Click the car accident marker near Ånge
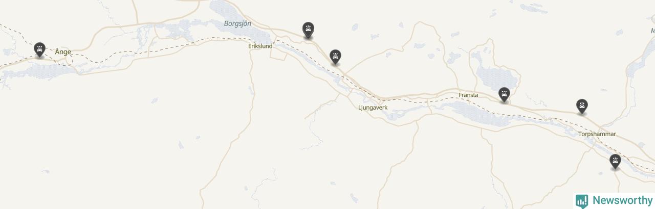 [39, 49]
